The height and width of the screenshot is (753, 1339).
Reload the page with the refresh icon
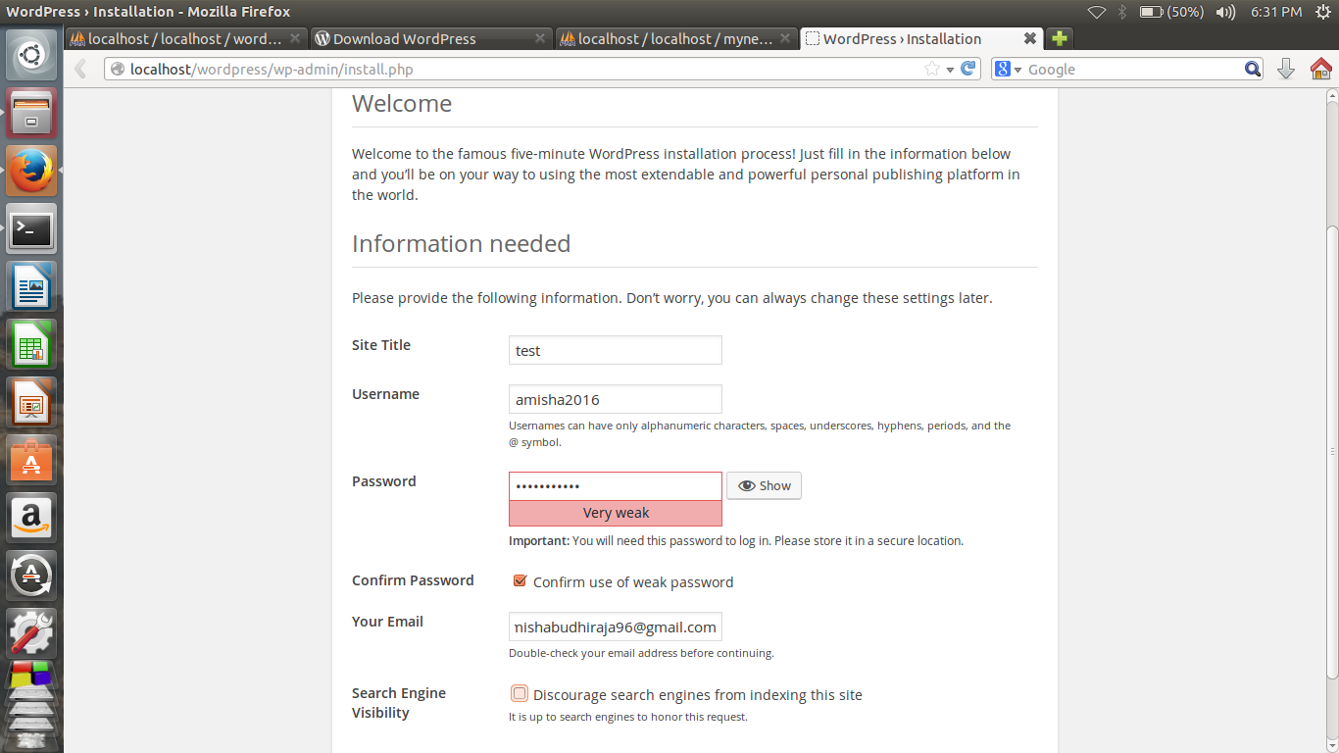pos(968,69)
